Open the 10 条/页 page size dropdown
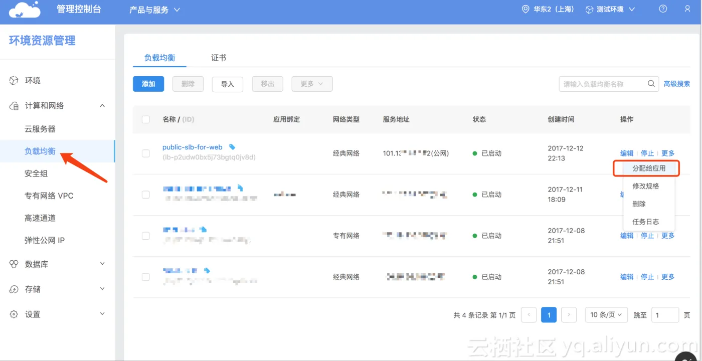Screen dimensions: 702x361 (x=606, y=315)
